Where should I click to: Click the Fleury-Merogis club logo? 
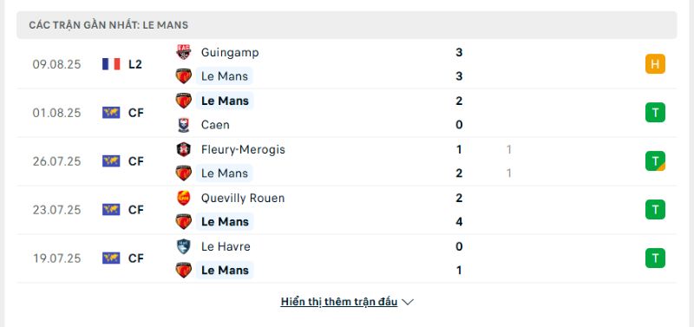[183, 149]
